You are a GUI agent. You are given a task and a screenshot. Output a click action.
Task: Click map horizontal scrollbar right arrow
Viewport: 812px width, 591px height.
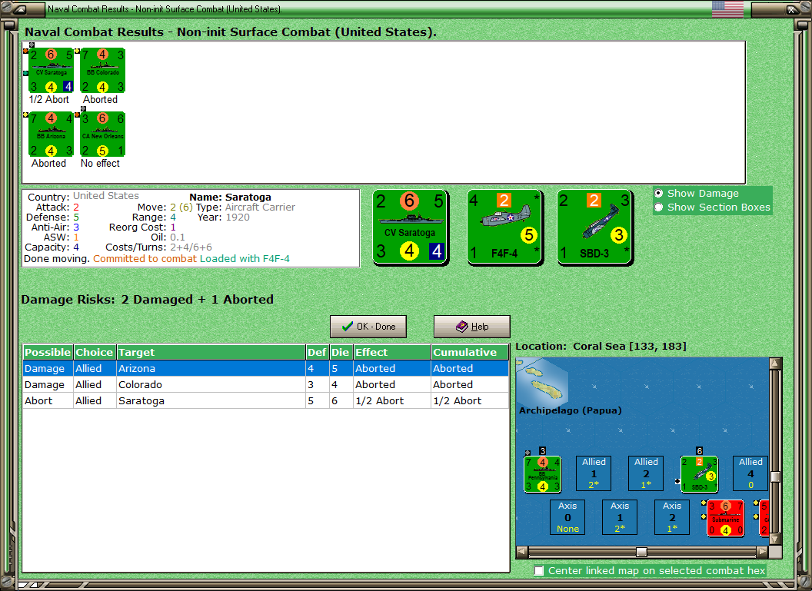762,552
